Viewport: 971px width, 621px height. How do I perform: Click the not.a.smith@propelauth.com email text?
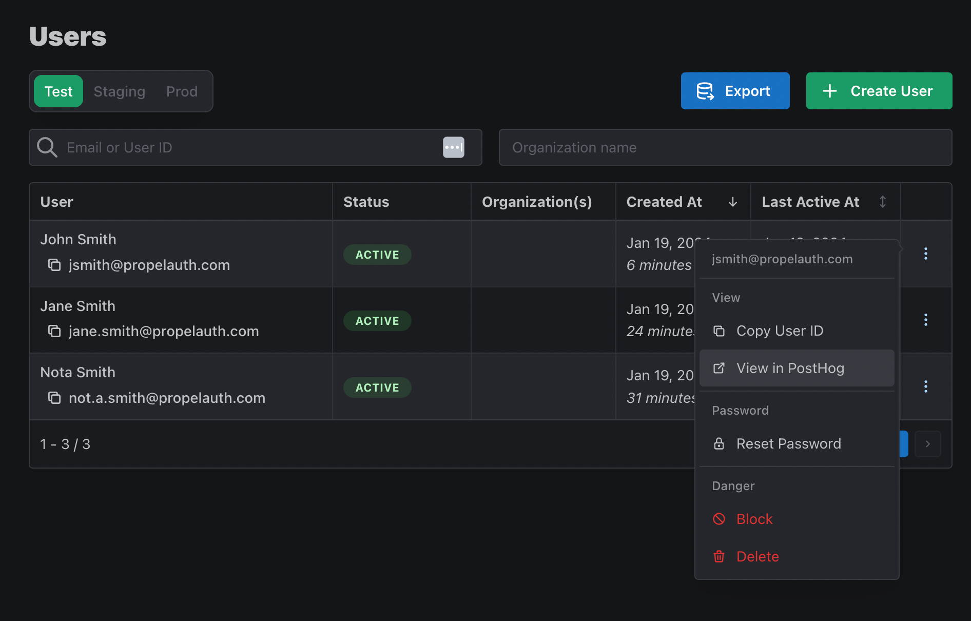pyautogui.click(x=167, y=398)
